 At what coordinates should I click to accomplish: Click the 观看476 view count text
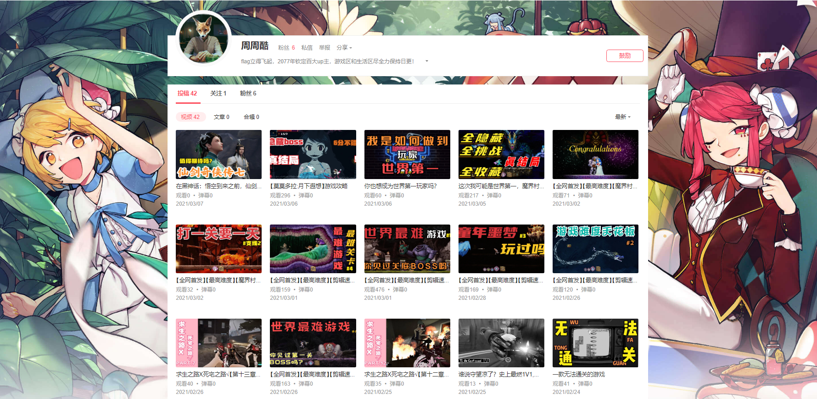(375, 290)
